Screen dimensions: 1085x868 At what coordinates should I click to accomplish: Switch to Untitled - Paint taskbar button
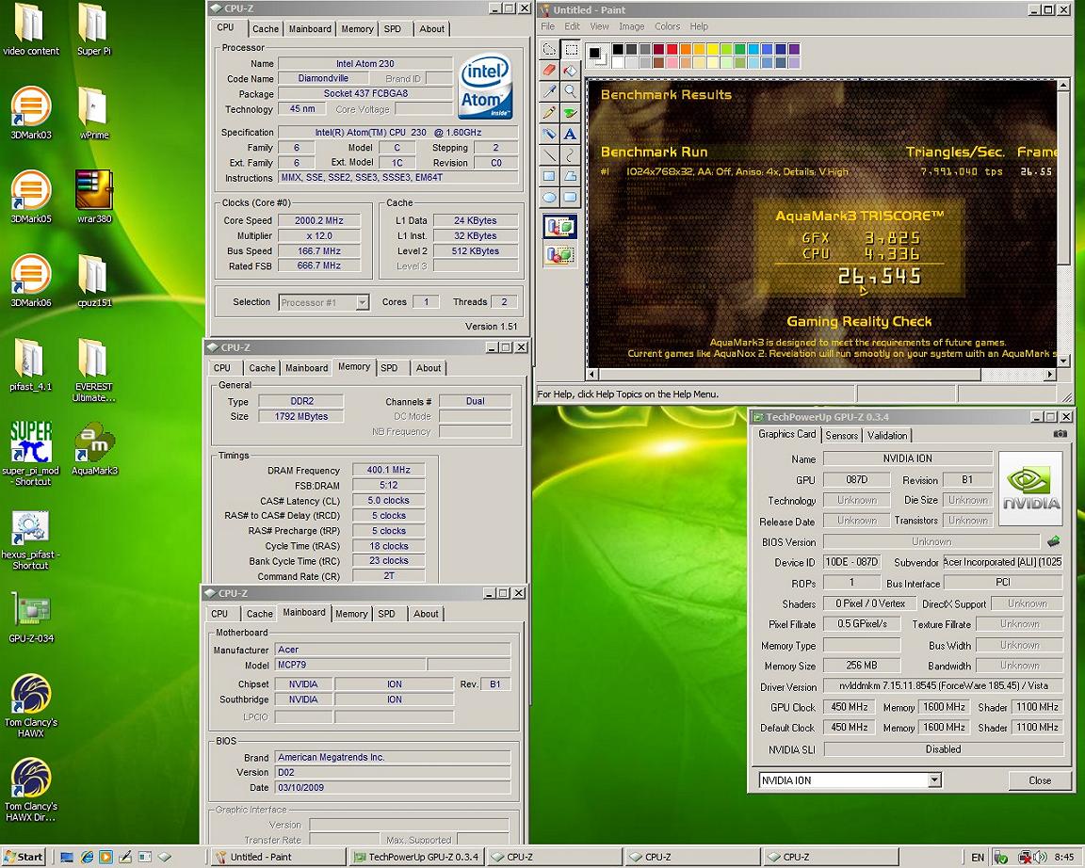click(277, 857)
